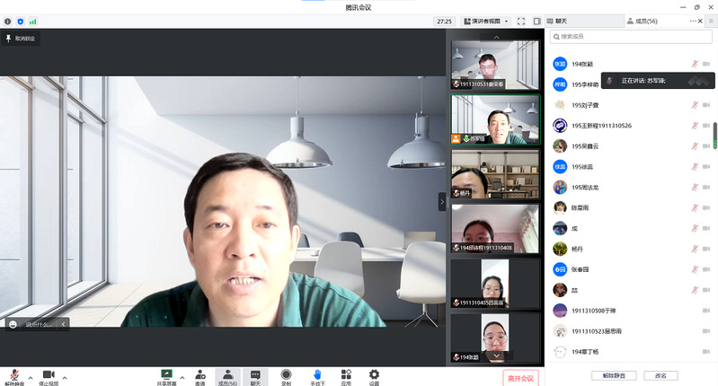Check the green network signal icon
The image size is (718, 386).
[33, 21]
